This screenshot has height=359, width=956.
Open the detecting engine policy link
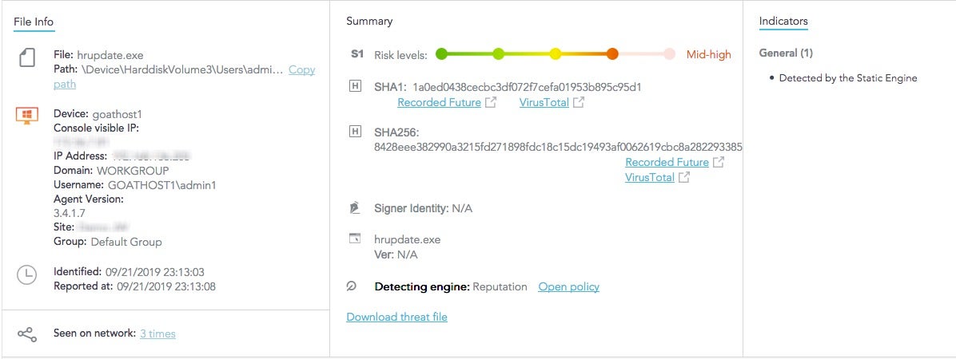(x=568, y=286)
